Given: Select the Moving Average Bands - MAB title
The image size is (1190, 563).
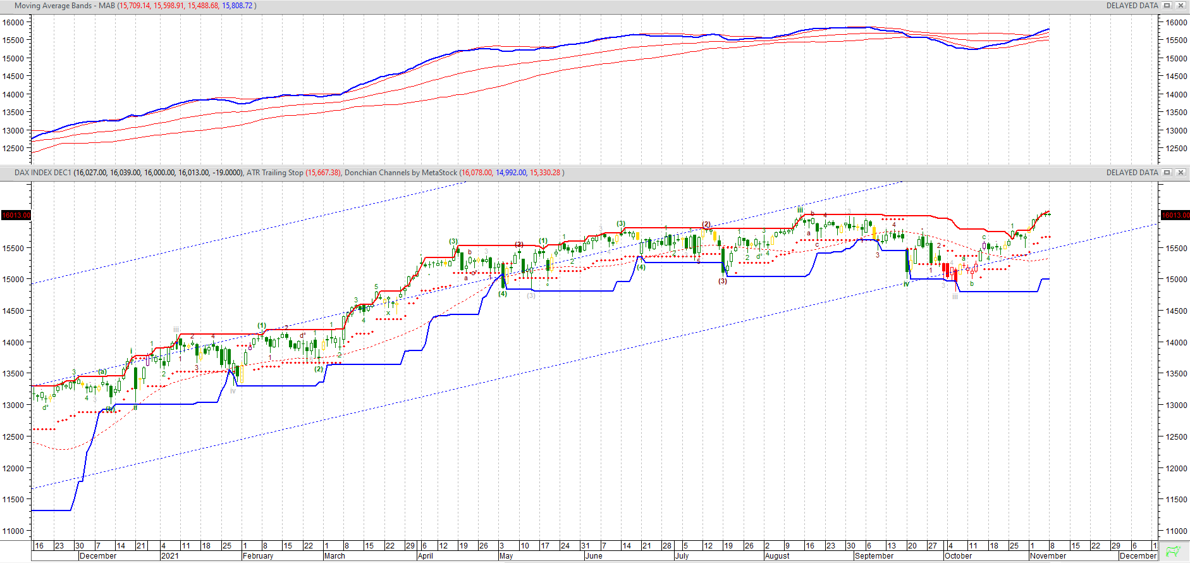Looking at the screenshot, I should click(64, 6).
